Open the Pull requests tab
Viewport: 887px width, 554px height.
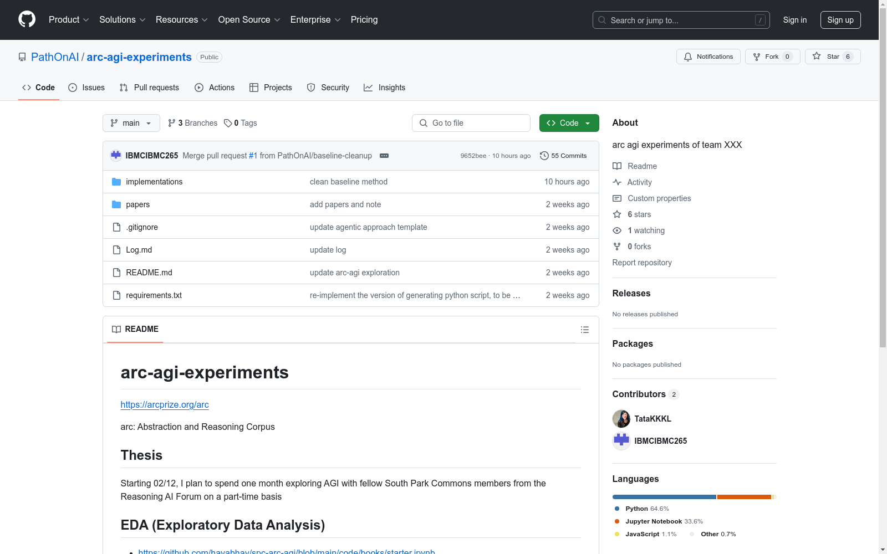click(149, 88)
